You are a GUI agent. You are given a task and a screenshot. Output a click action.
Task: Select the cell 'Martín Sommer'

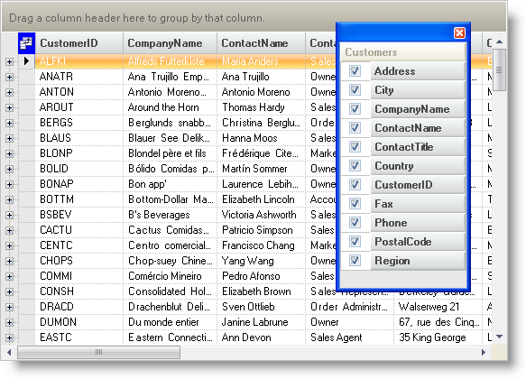coord(261,169)
